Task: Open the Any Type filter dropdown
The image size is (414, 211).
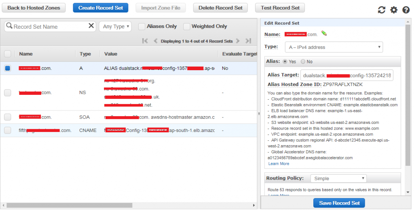Action: click(115, 26)
